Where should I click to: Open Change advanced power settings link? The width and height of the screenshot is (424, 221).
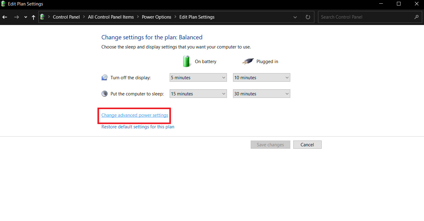pos(135,115)
